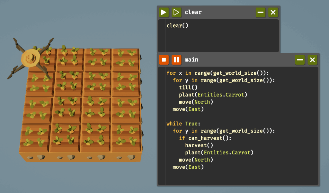This screenshot has width=329, height=193.
Task: Minimize the clear code window
Action: (261, 13)
